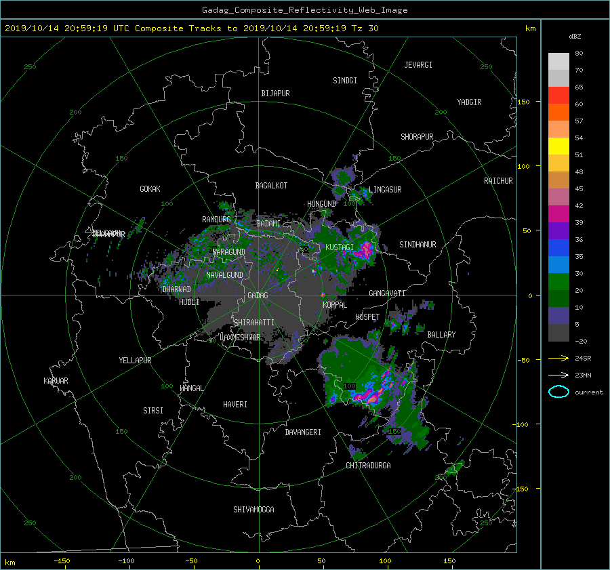
Task: Click the KOPPAL city label
Action: [x=335, y=305]
